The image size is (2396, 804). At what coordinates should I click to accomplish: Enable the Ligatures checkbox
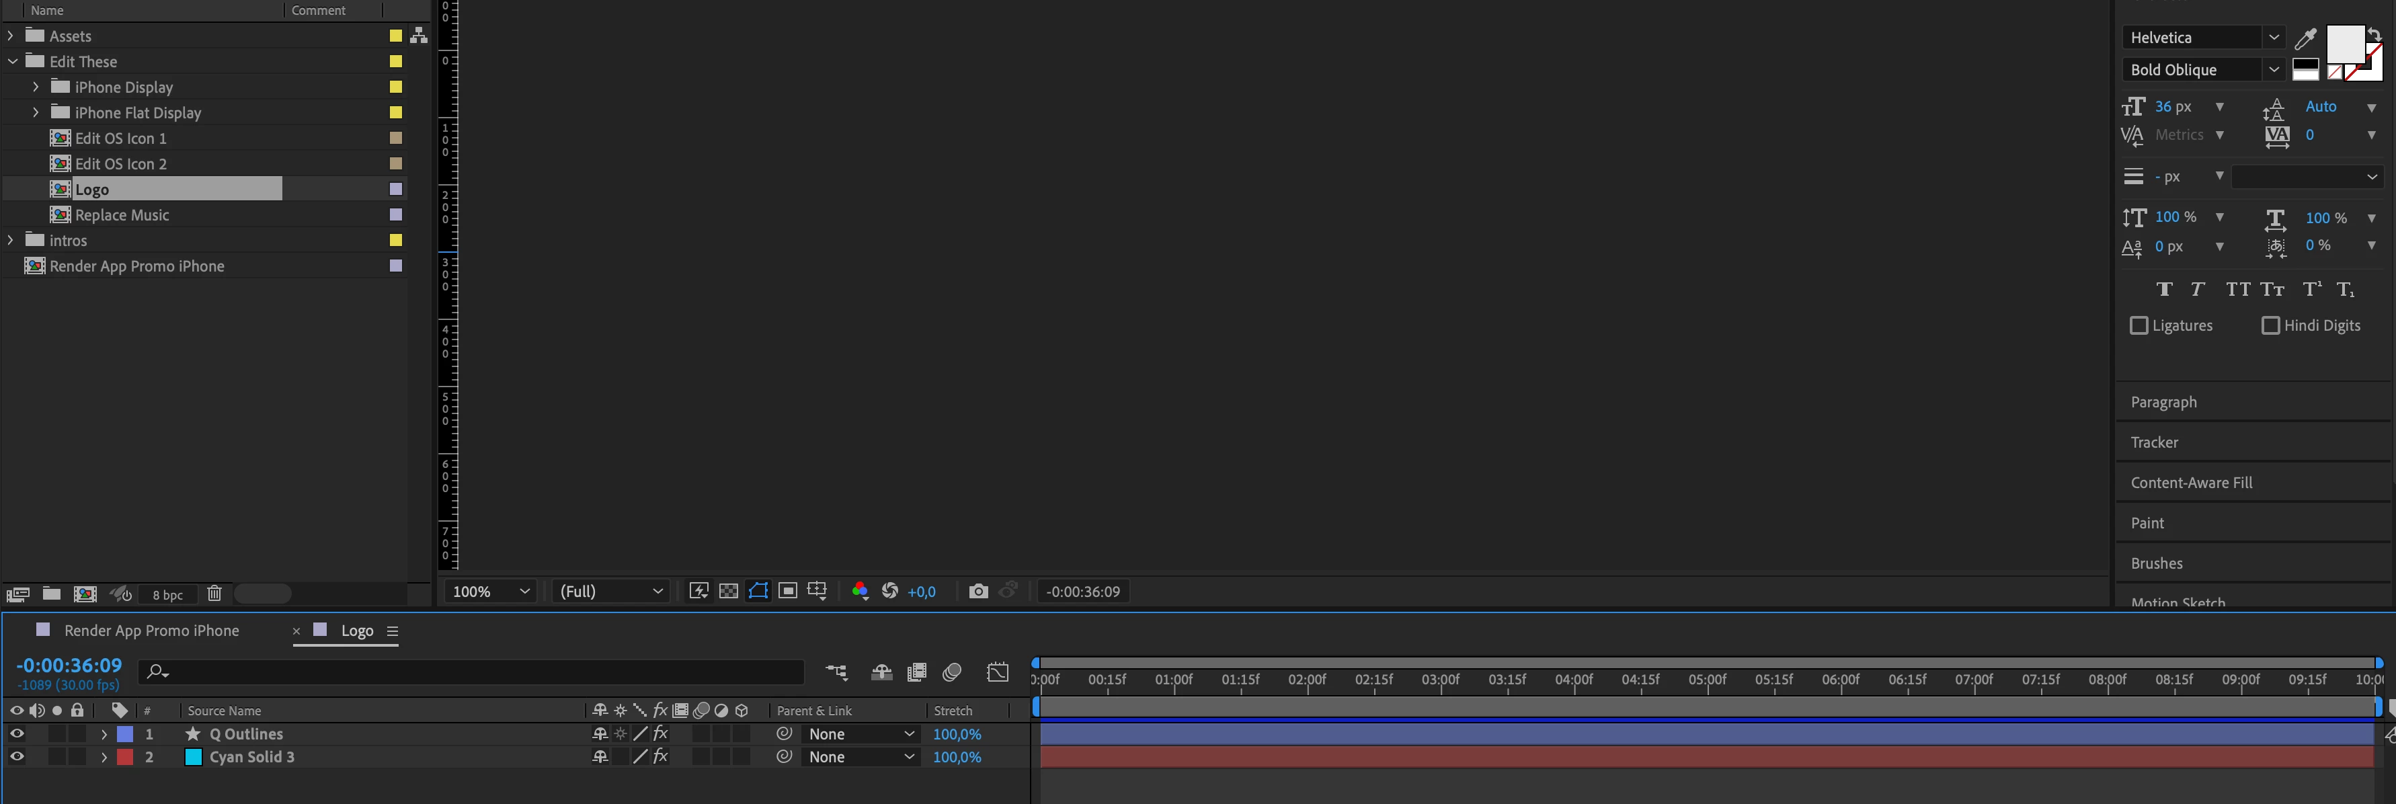pyautogui.click(x=2139, y=325)
